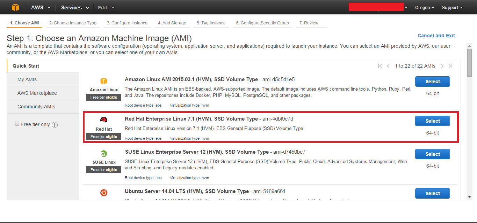This screenshot has height=223, width=477.
Task: Enable the Free tier only checkbox
Action: click(x=17, y=124)
